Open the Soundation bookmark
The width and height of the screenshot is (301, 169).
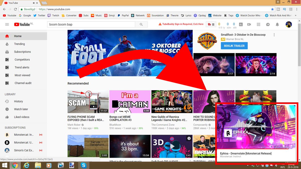pyautogui.click(x=155, y=15)
